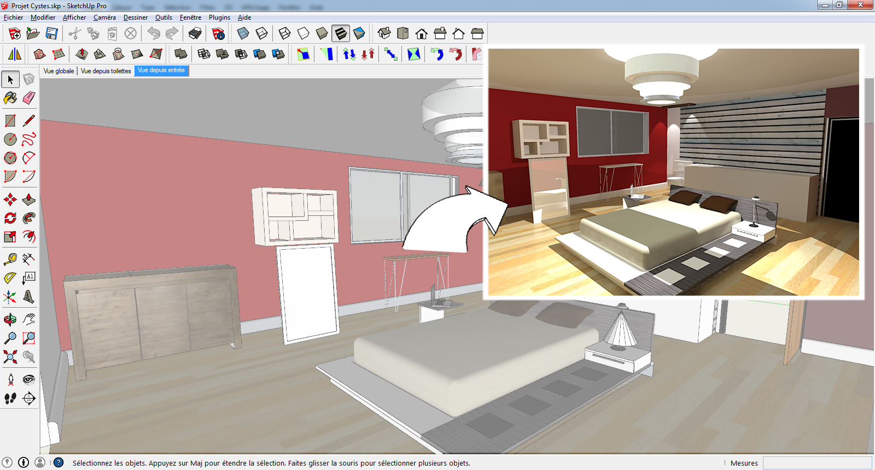Click the rendered bedroom preview image

(674, 172)
